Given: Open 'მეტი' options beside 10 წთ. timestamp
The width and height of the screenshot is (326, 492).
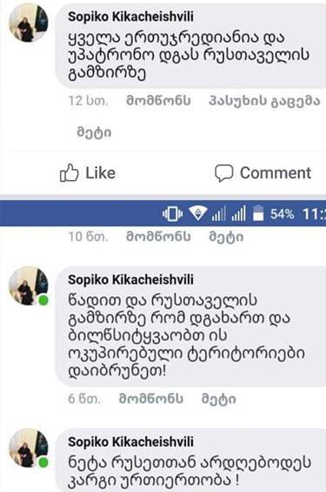Looking at the screenshot, I should (226, 237).
